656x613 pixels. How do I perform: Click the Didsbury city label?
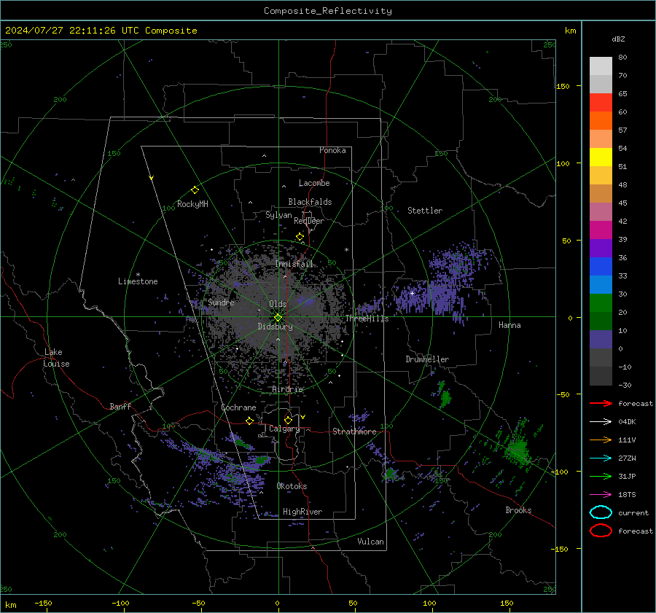(x=275, y=327)
